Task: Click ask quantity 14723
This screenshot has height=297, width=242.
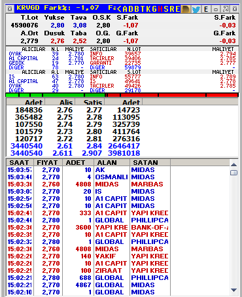Action: pos(129,110)
